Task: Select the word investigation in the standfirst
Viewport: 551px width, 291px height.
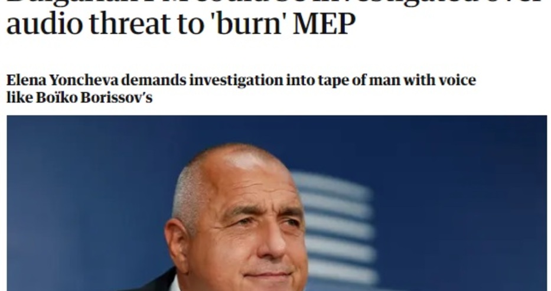Action: point(236,81)
